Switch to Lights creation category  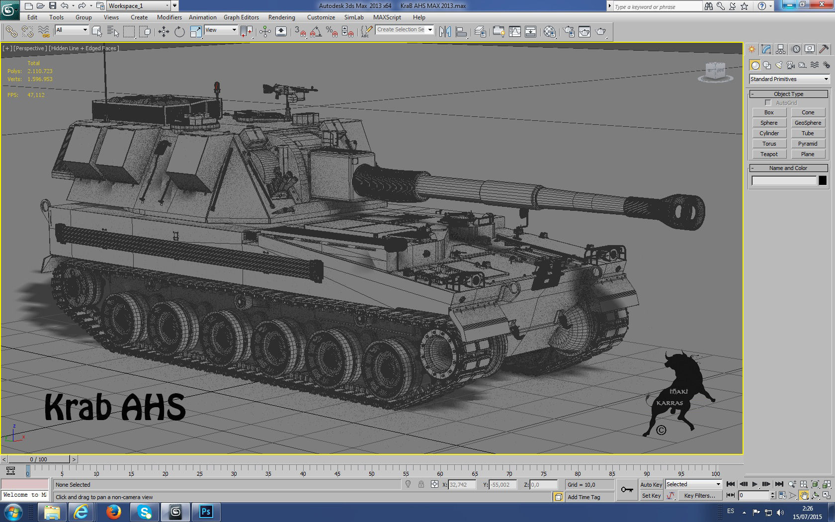point(779,65)
